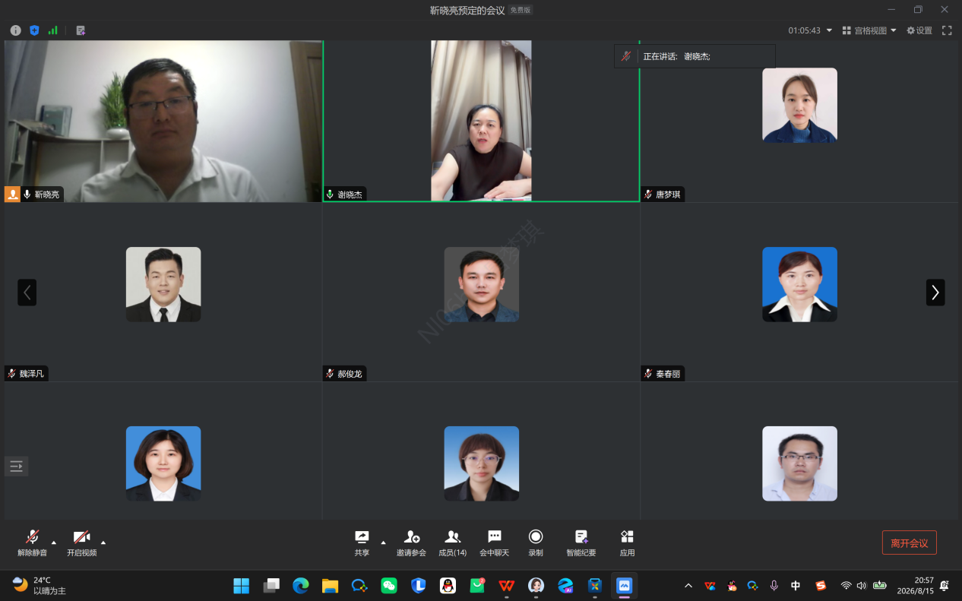Open Wi-Fi network settings in tray
Image resolution: width=962 pixels, height=601 pixels.
pos(846,585)
